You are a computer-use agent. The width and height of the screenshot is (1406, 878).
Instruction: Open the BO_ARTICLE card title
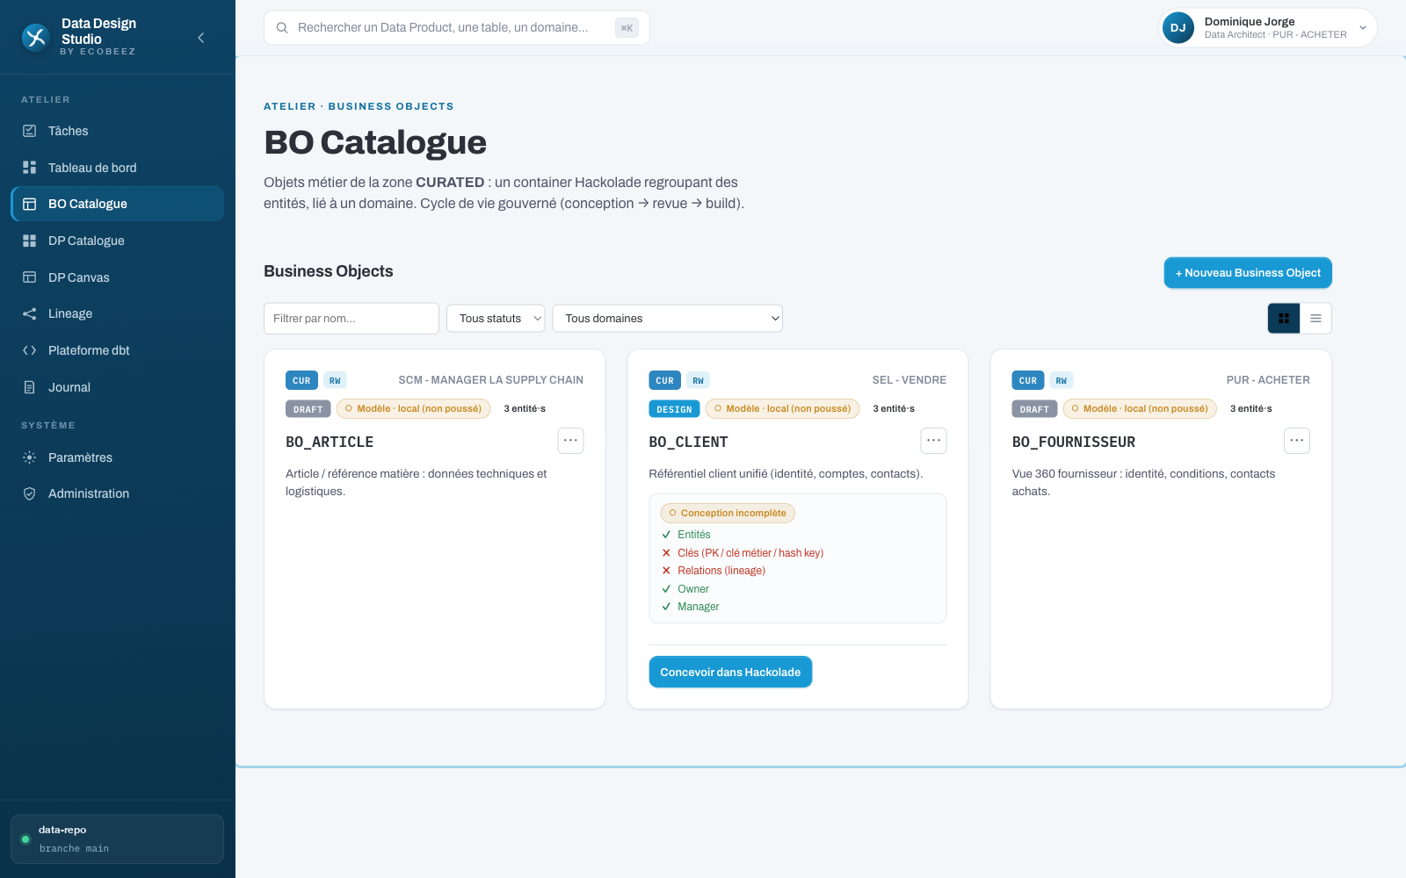(330, 443)
